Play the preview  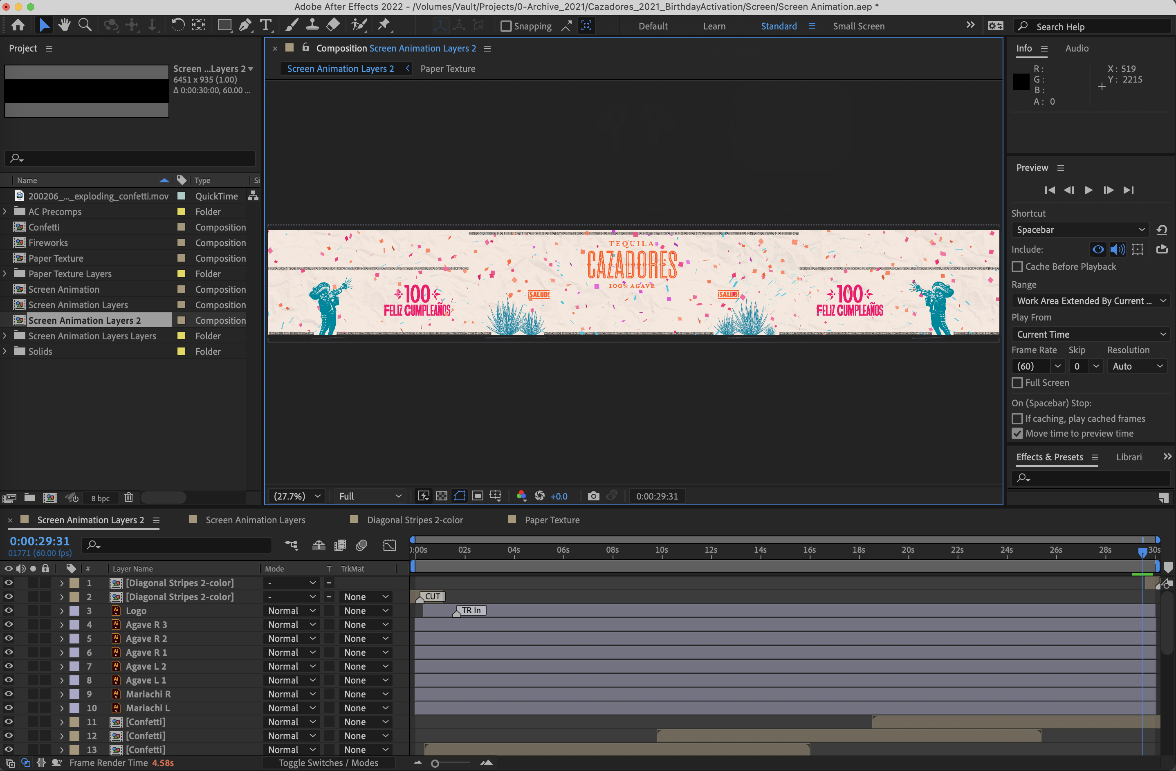coord(1088,190)
